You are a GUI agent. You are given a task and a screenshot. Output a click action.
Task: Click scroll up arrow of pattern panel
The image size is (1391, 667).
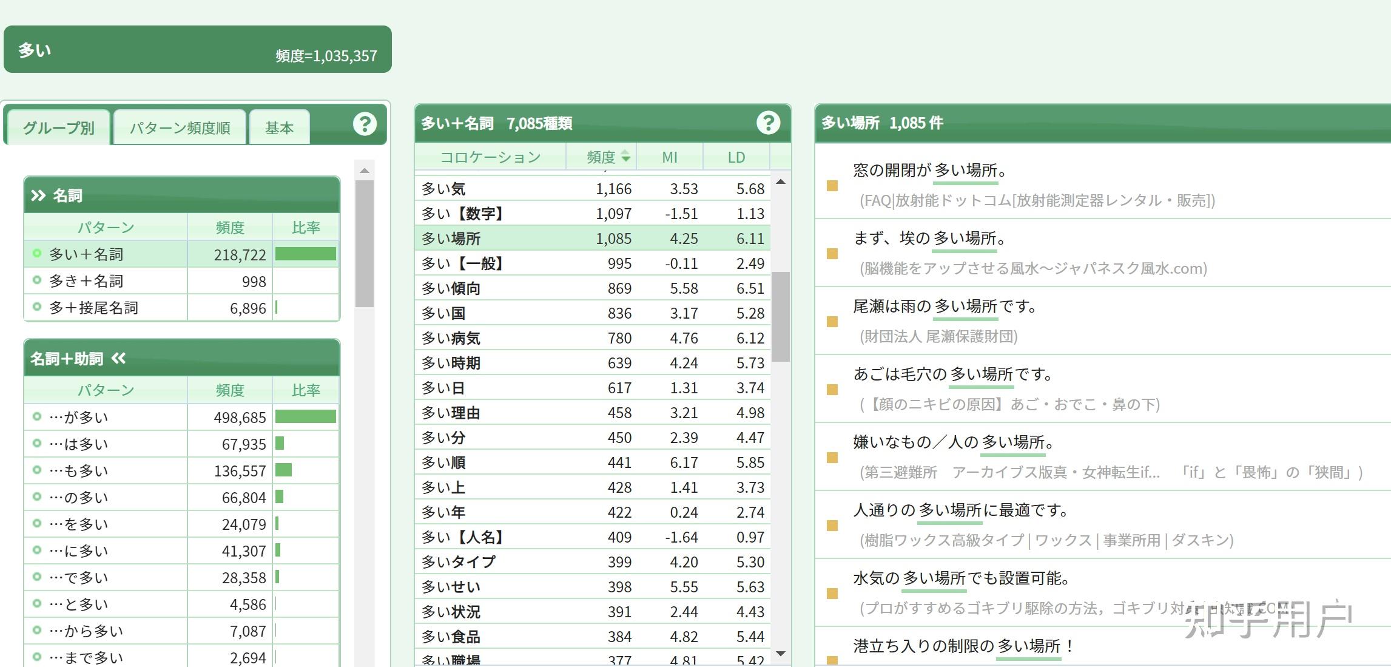(x=365, y=171)
